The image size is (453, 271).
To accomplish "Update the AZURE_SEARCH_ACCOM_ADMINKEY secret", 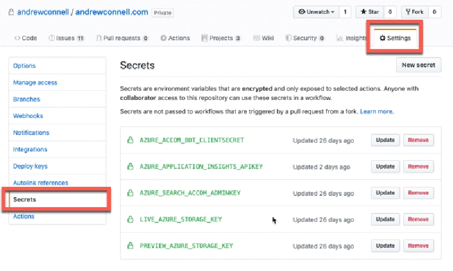I will click(x=385, y=193).
